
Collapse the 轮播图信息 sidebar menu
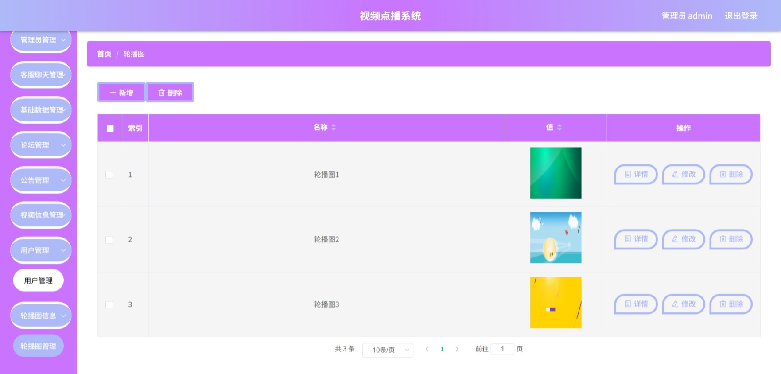[x=41, y=316]
